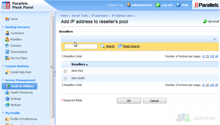Click the John Smith reseller name
The image size is (220, 125).
(x=78, y=78)
